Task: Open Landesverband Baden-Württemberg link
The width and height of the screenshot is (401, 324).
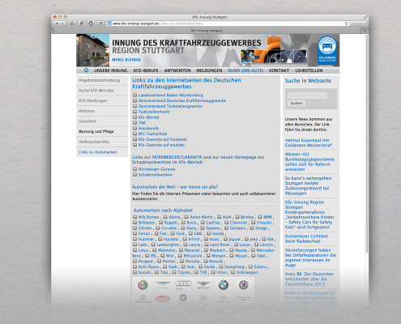Action: point(170,95)
